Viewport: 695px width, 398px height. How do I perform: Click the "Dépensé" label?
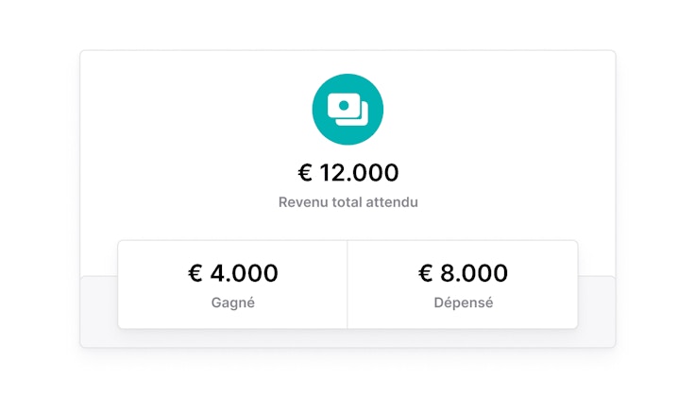point(463,303)
